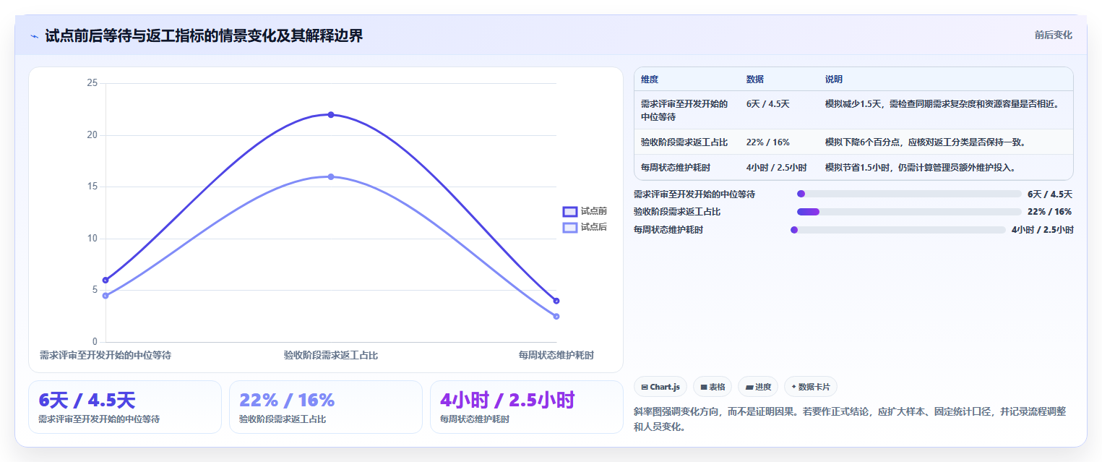The image size is (1102, 462).
Task: Click x-axis label 需求评审至开发开始的中位等待
Action: pos(106,356)
